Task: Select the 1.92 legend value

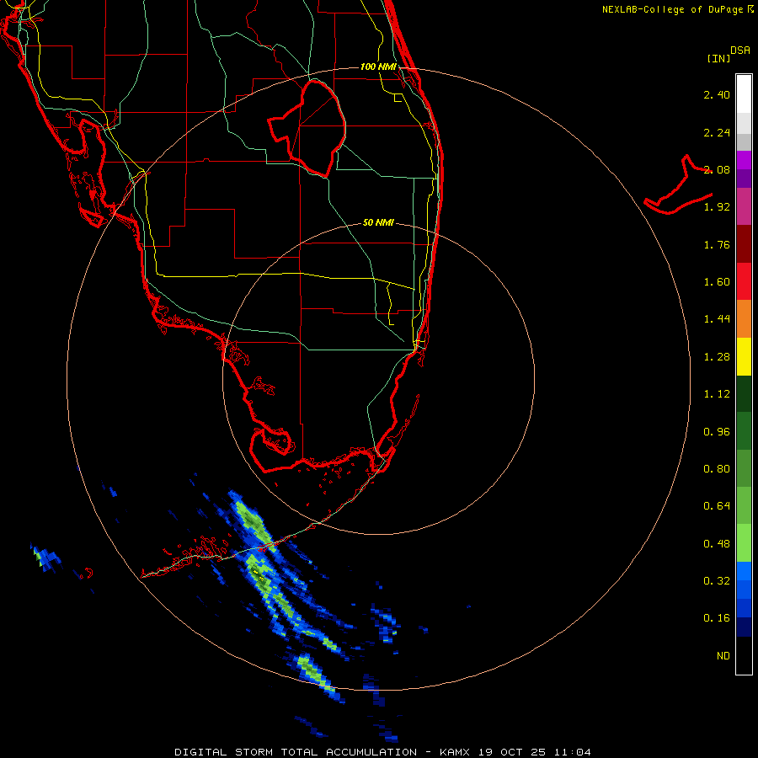Action: pyautogui.click(x=717, y=207)
